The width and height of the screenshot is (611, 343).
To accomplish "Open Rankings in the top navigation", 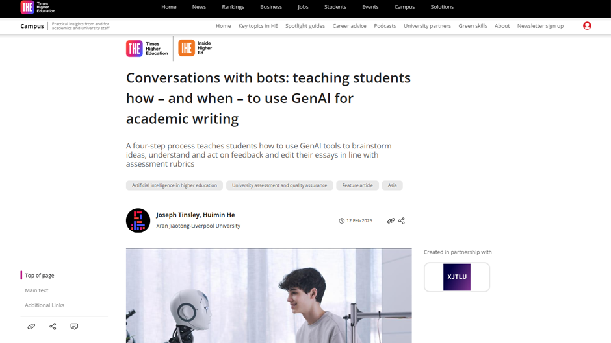I will pyautogui.click(x=233, y=7).
